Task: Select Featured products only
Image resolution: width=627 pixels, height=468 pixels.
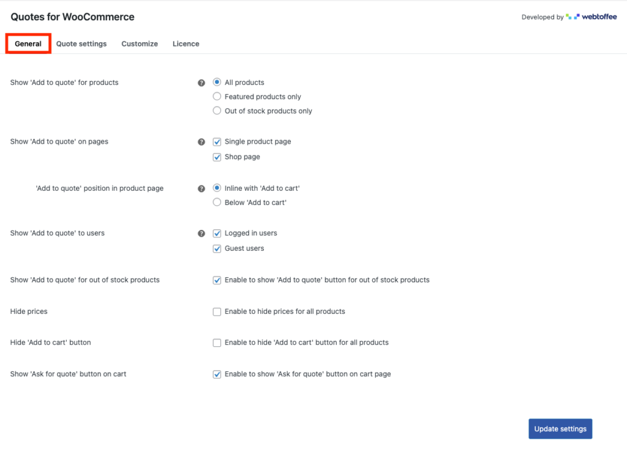Action: pyautogui.click(x=217, y=96)
